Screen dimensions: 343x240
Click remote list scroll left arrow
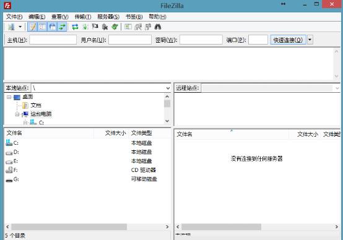point(178,227)
